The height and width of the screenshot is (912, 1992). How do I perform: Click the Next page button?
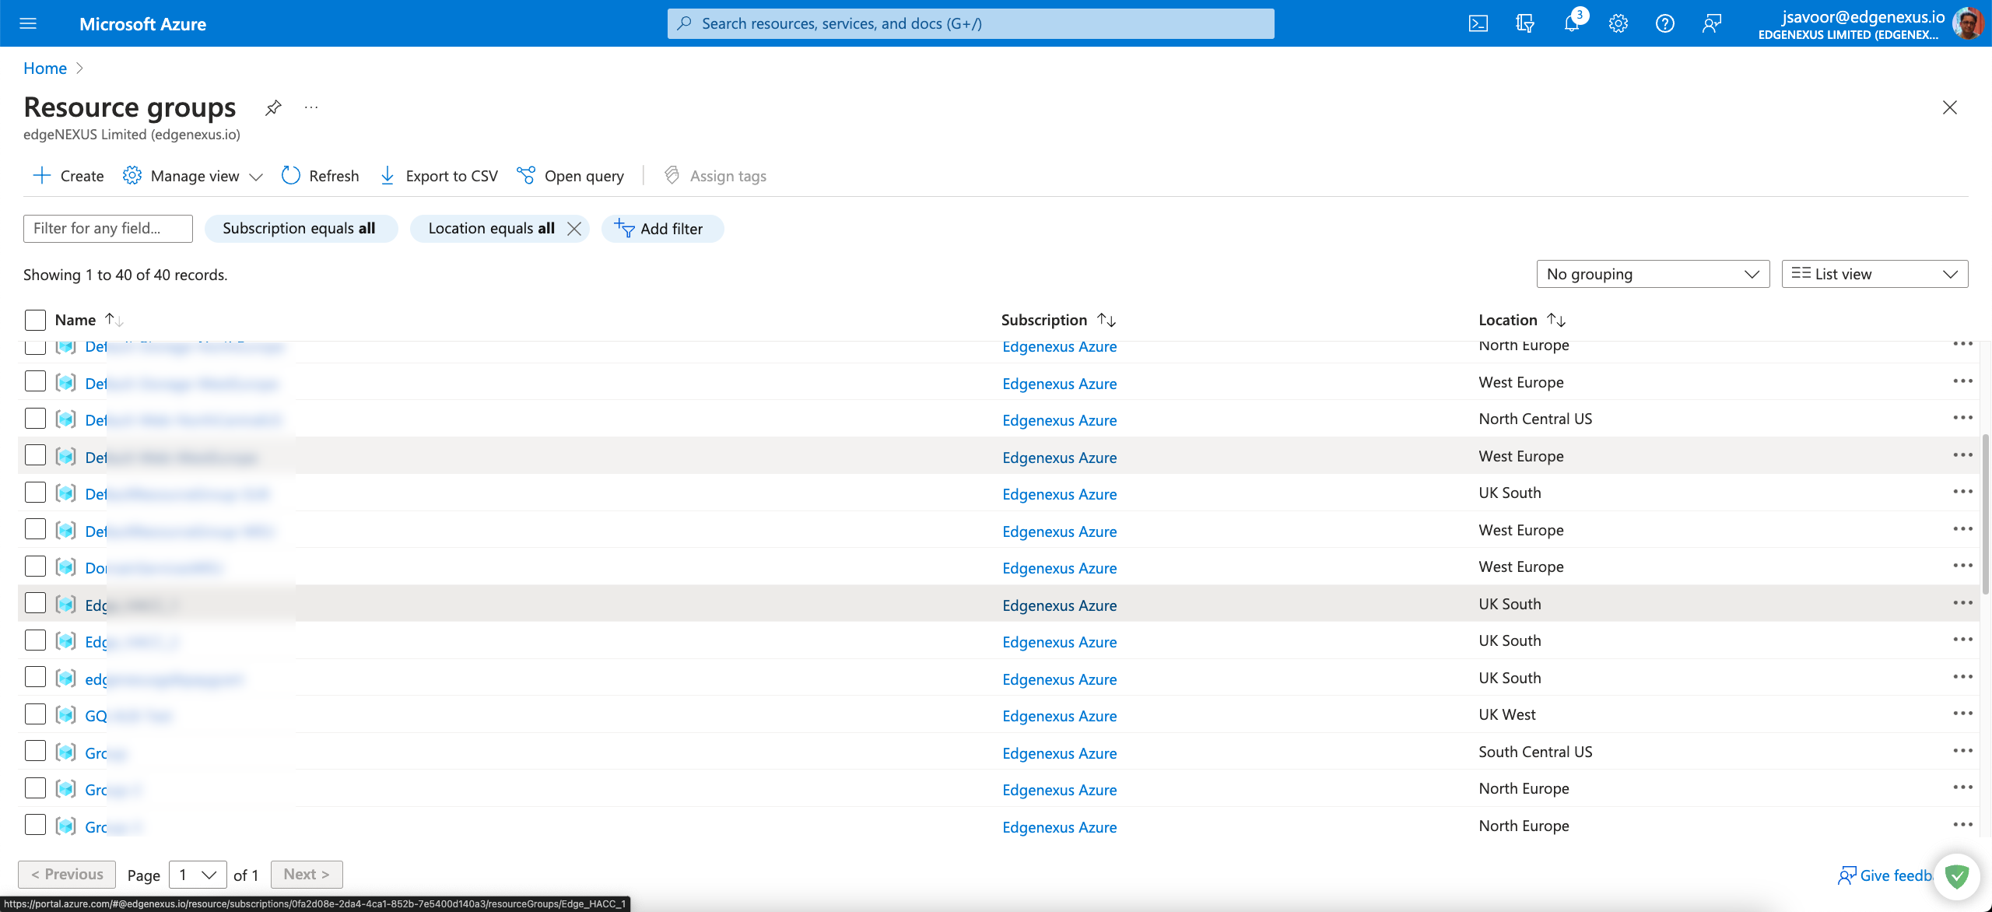307,875
